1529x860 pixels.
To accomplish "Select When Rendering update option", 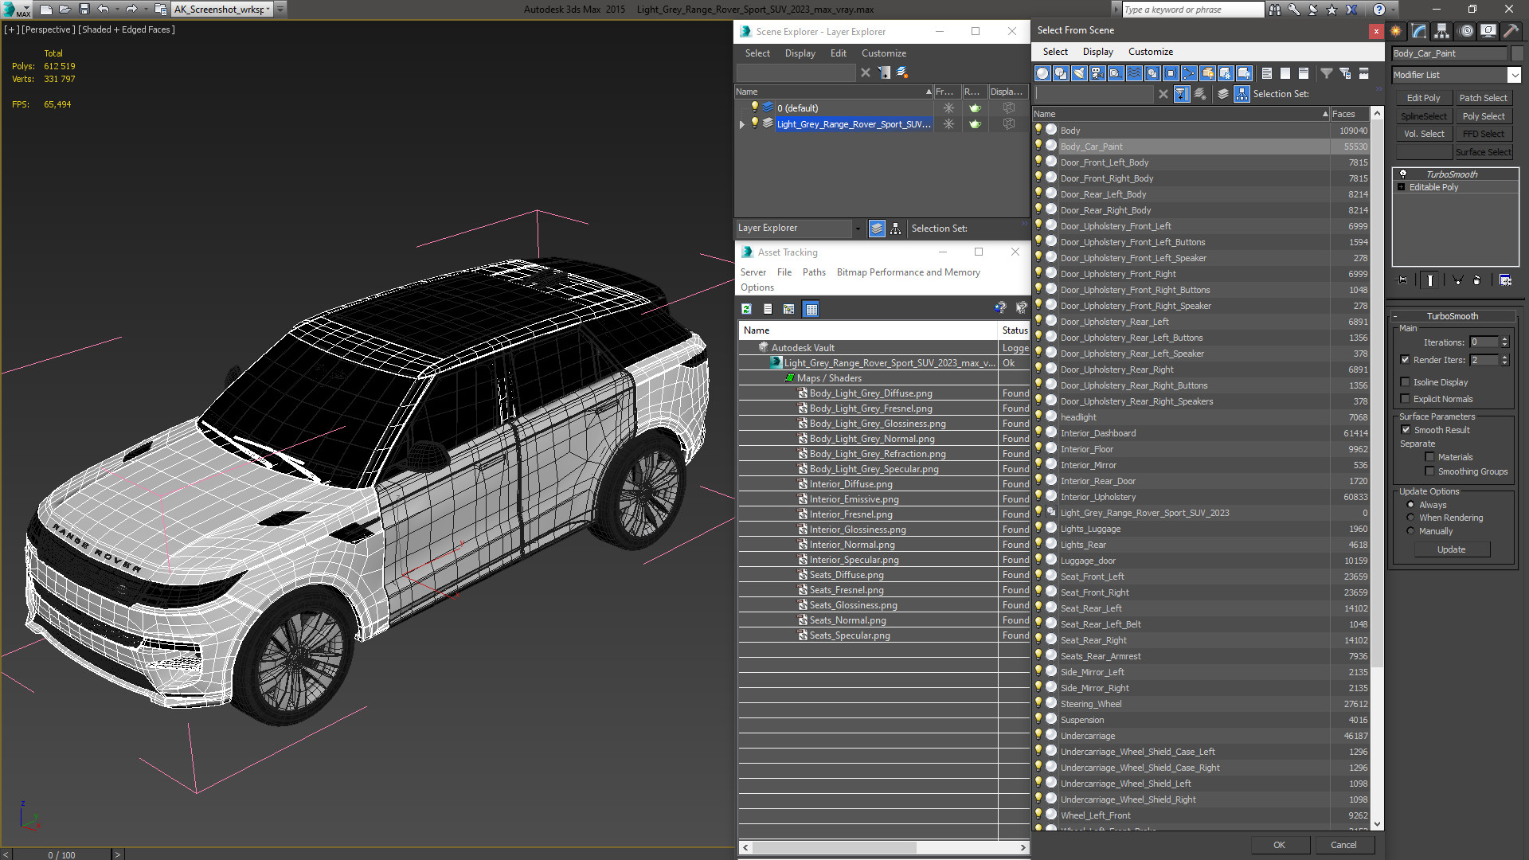I will pyautogui.click(x=1410, y=518).
